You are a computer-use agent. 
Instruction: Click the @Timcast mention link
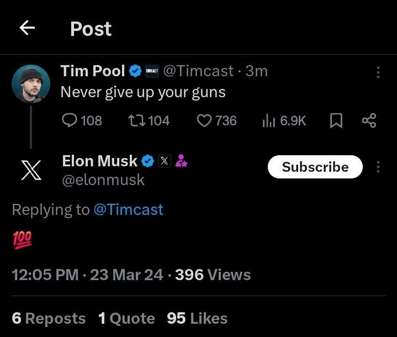point(128,209)
